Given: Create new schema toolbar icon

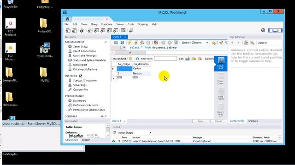Looking at the screenshot, I should [x=90, y=30].
